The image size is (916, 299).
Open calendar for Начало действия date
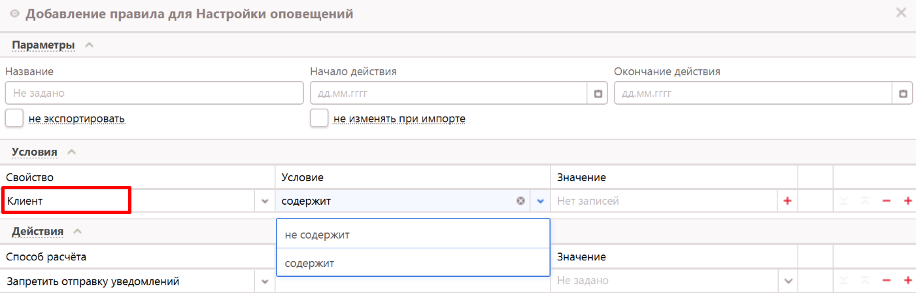coord(598,94)
